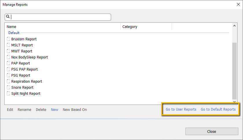Viewport: 243px width, 140px height.
Task: Click the PSG Report document icon
Action: pyautogui.click(x=8, y=75)
